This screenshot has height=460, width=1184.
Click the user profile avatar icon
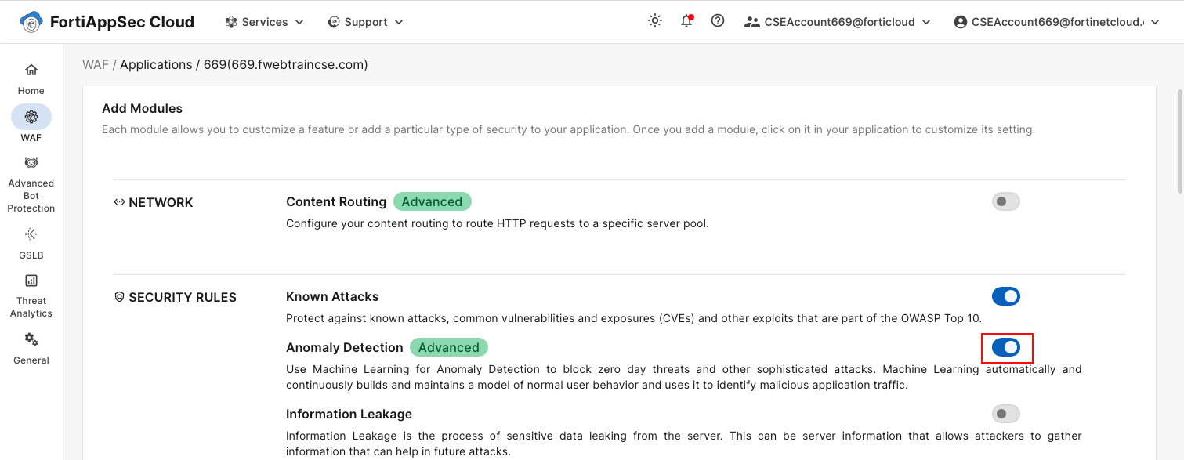961,22
